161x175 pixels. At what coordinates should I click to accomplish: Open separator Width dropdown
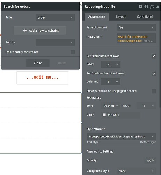coord(146,106)
